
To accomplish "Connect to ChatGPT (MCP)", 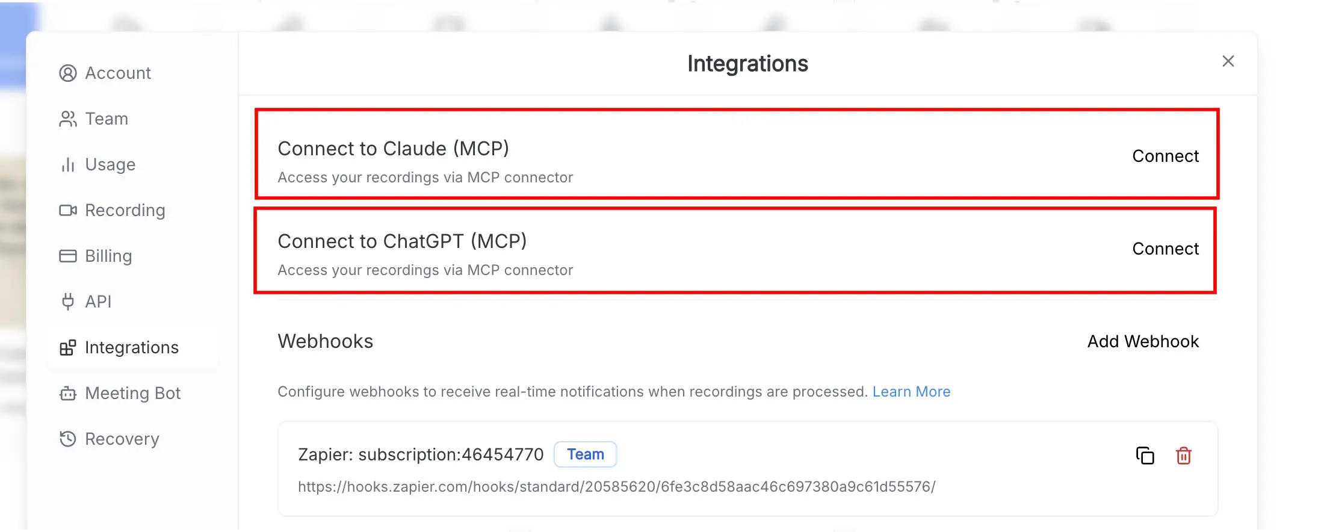I will point(1166,249).
